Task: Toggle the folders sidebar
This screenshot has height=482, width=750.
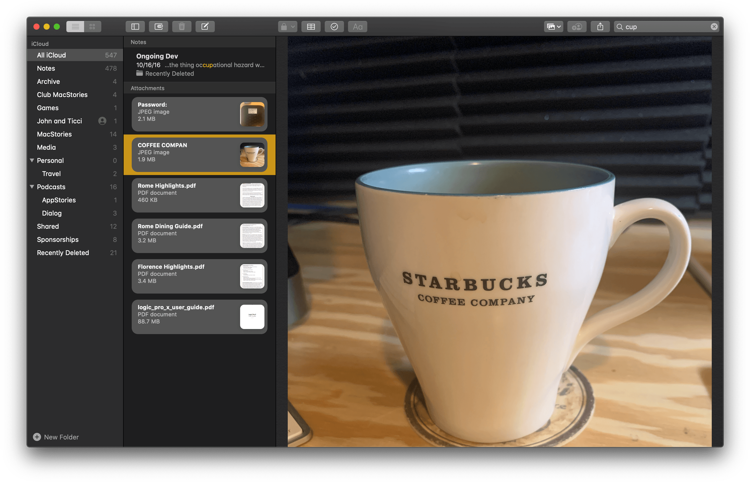Action: point(135,27)
